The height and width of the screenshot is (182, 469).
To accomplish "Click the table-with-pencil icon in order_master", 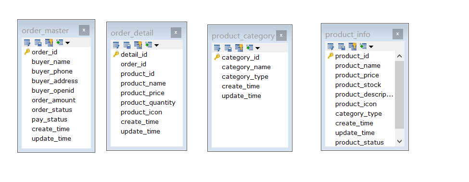I will coord(27,43).
